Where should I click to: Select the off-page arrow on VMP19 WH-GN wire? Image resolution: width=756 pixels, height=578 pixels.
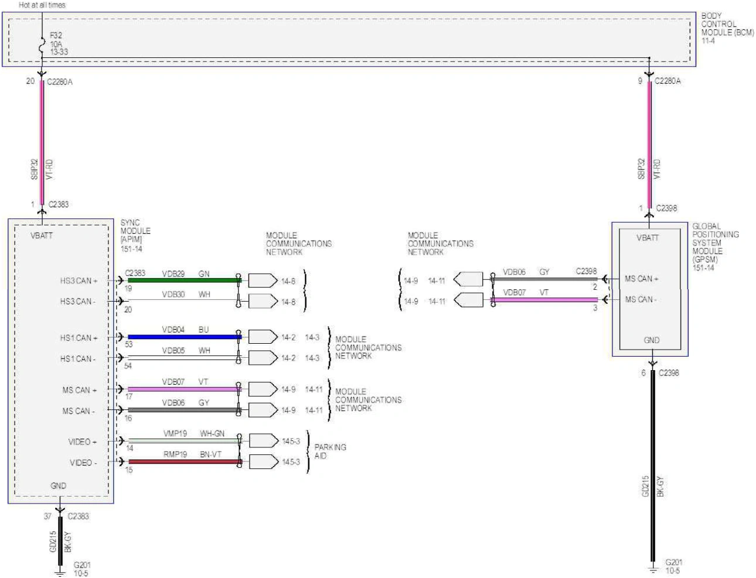pos(263,441)
